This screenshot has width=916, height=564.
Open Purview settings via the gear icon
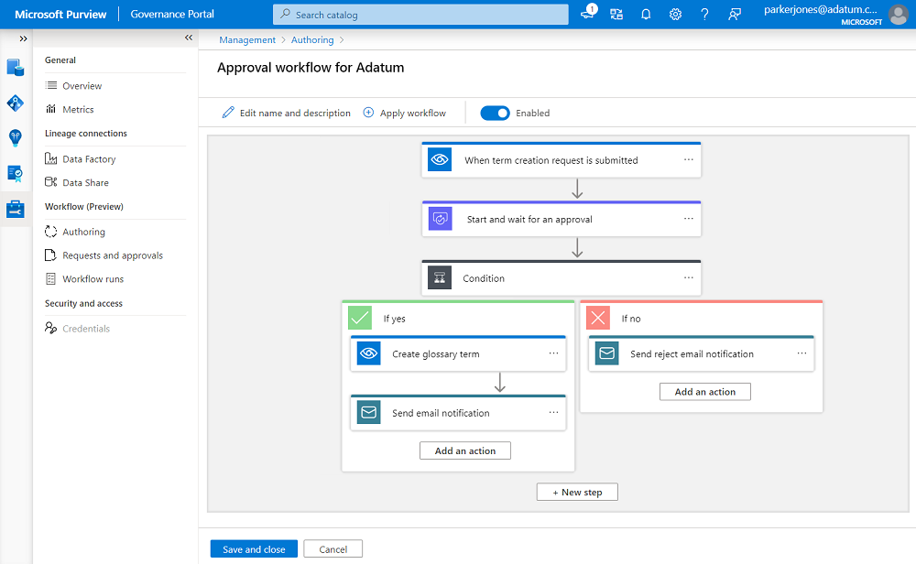coord(675,15)
